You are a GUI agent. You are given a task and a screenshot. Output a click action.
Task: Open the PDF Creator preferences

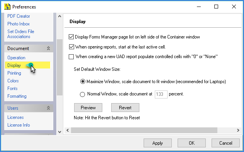pyautogui.click(x=19, y=16)
